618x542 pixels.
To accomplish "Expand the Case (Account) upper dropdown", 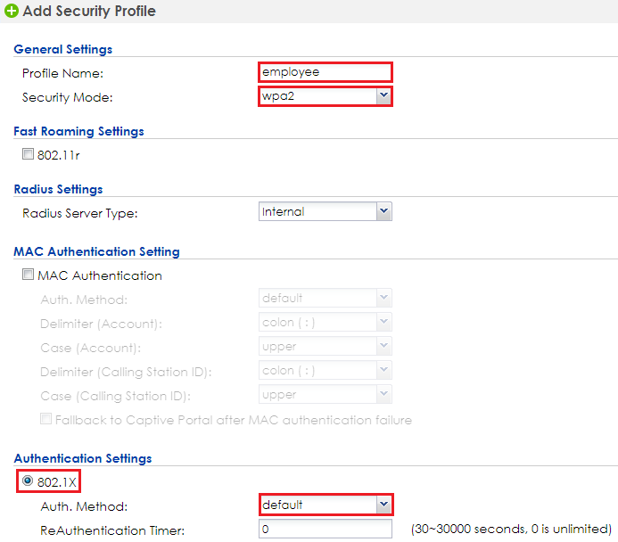I will [325, 346].
